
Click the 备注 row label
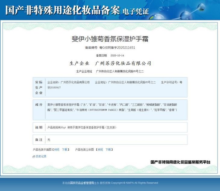tap(39, 140)
